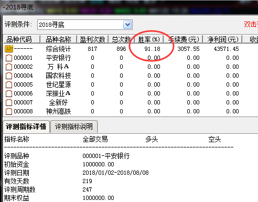The height and width of the screenshot is (202, 258).
Task: Click the 817 profit count cell
Action: (x=92, y=49)
